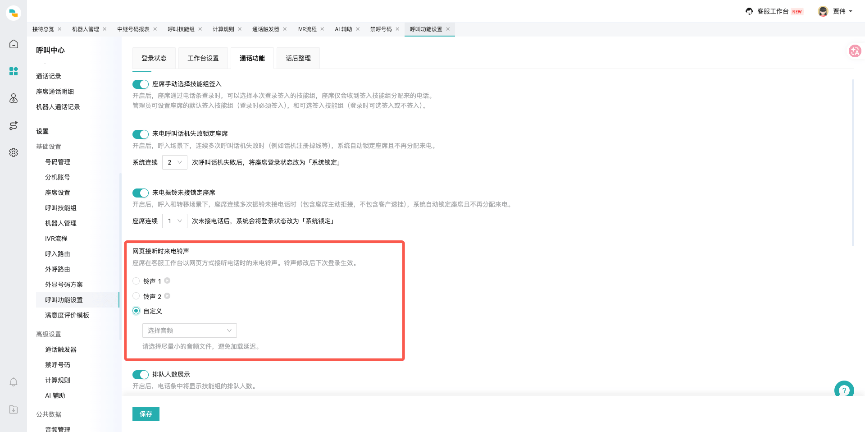Open 外呼路由 in sidebar
Image resolution: width=865 pixels, height=432 pixels.
(x=58, y=269)
